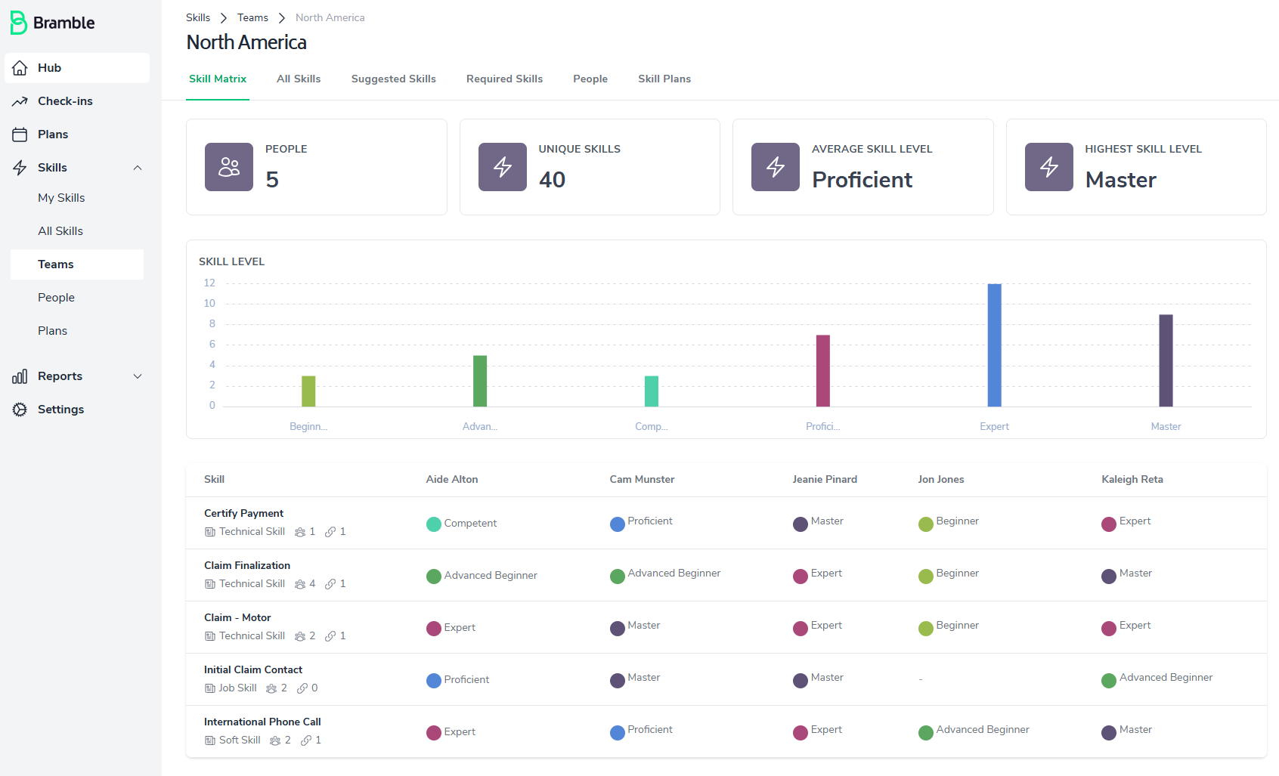Open the Claim Finalization skill row

tap(726, 575)
